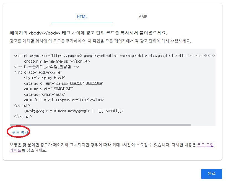Click the script async src code line
Screen dimensions: 231x188
coord(115,56)
